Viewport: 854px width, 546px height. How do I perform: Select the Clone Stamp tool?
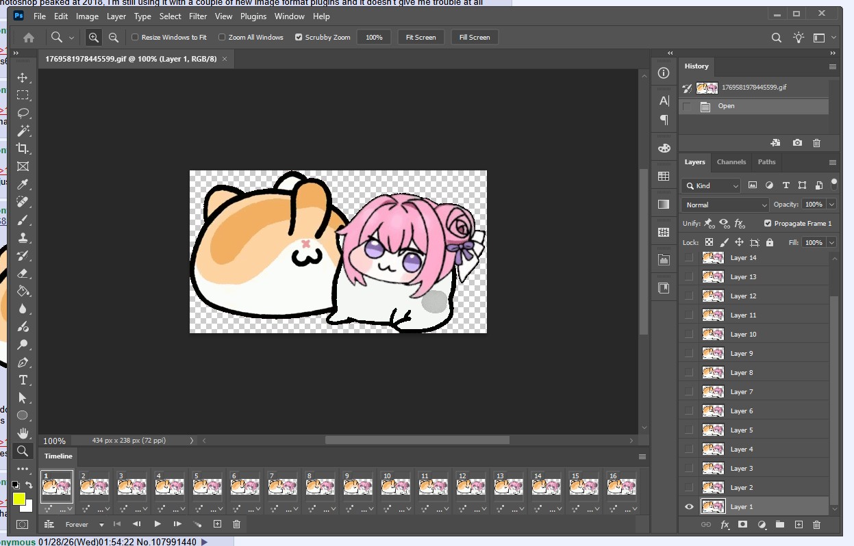point(23,238)
